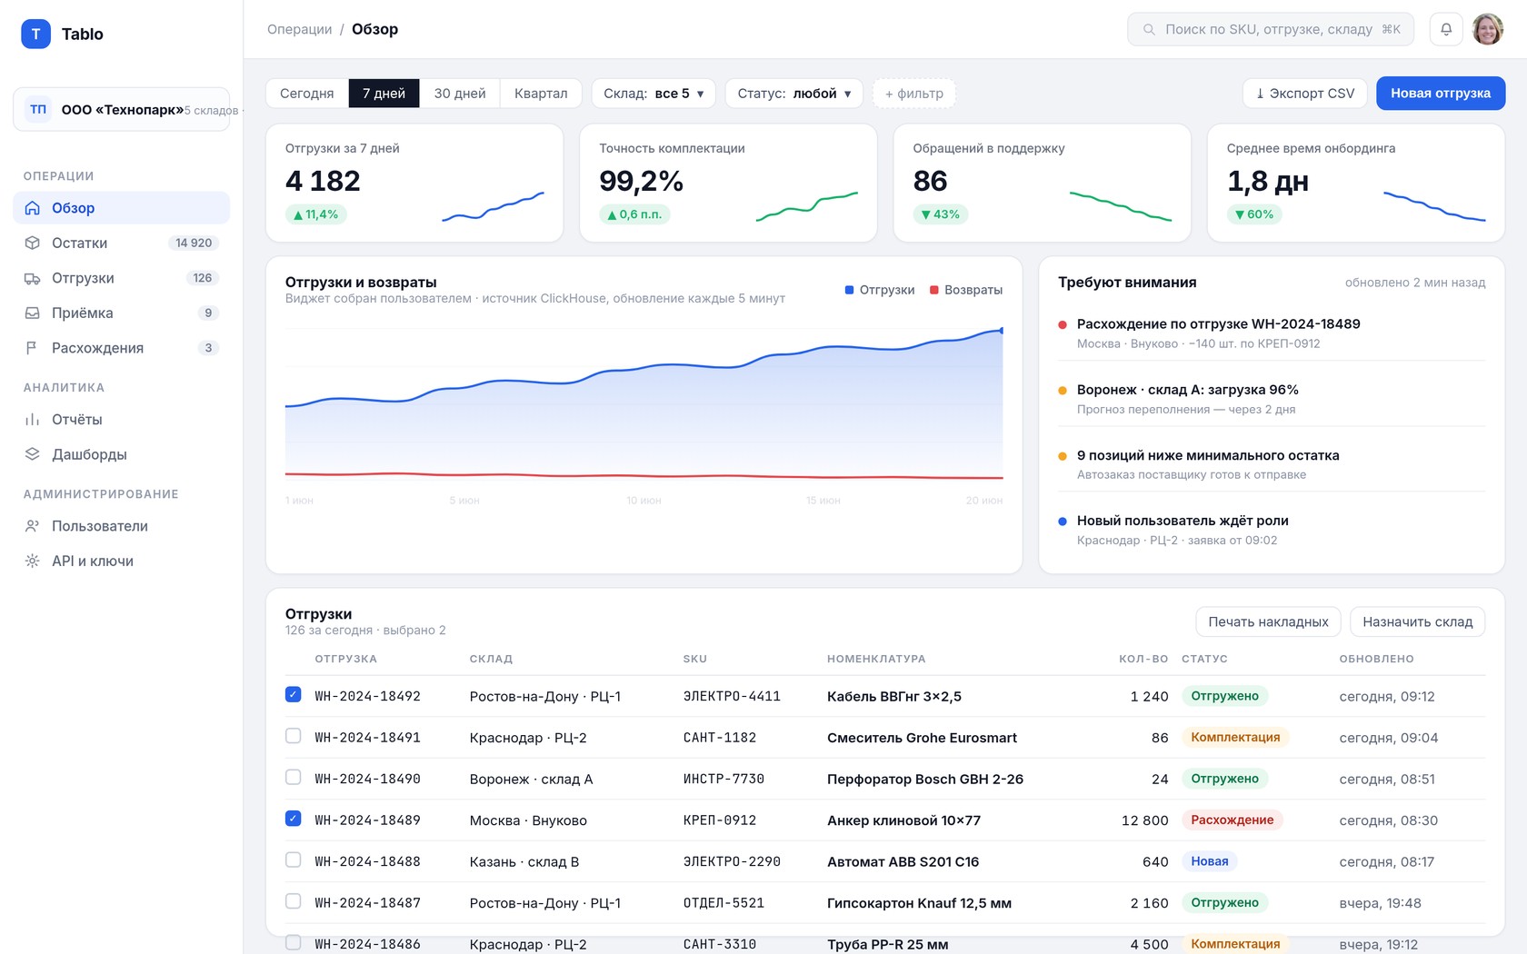Uncheck the WH-2024-18489 shipment checkbox

pyautogui.click(x=293, y=819)
